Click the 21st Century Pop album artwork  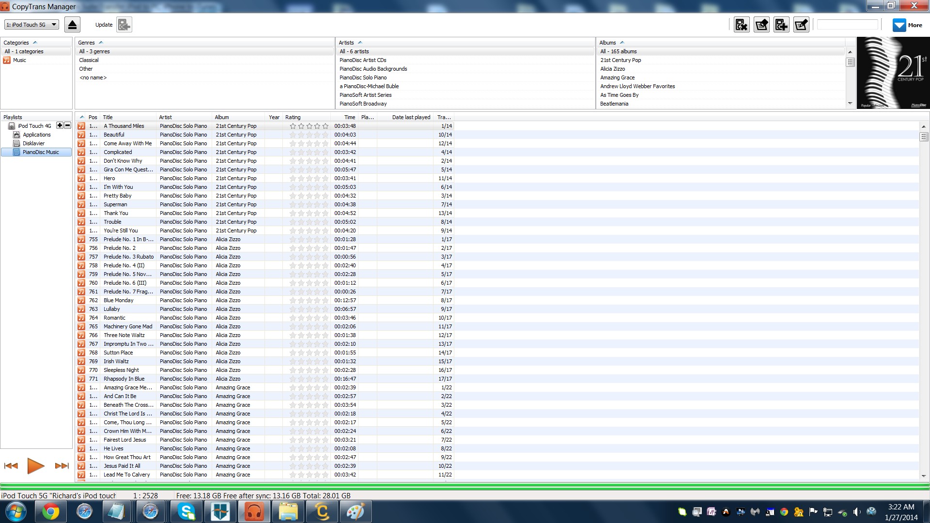point(893,73)
